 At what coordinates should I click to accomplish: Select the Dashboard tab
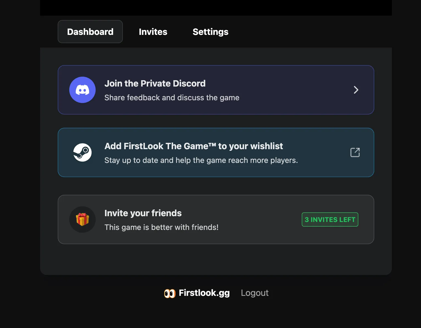pyautogui.click(x=90, y=32)
